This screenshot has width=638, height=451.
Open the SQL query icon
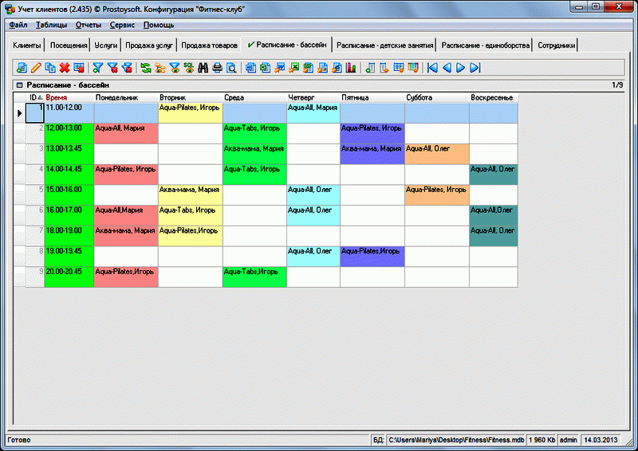point(188,68)
